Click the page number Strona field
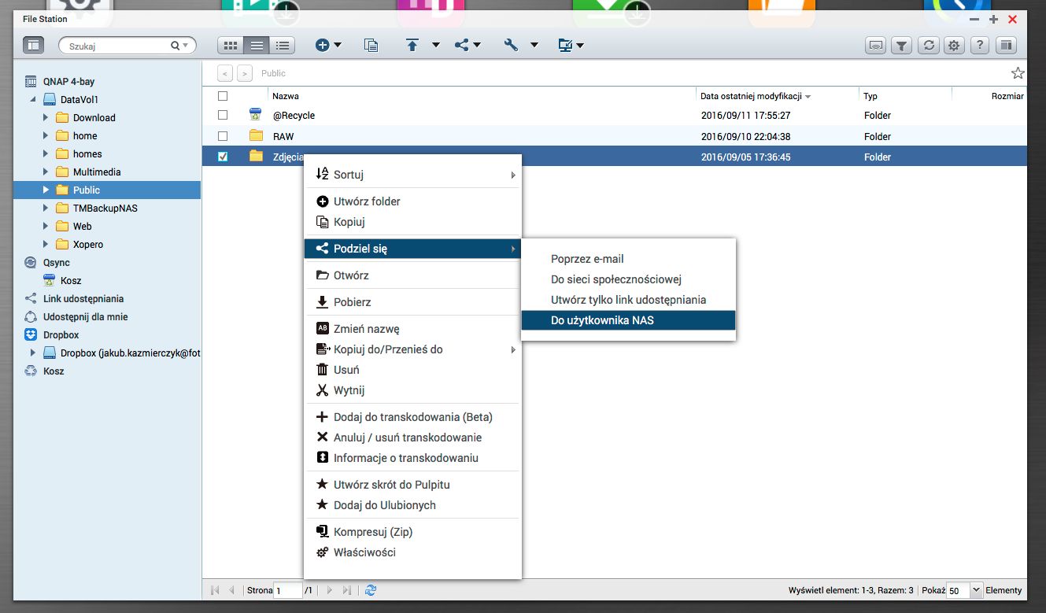This screenshot has height=613, width=1046. pyautogui.click(x=288, y=589)
